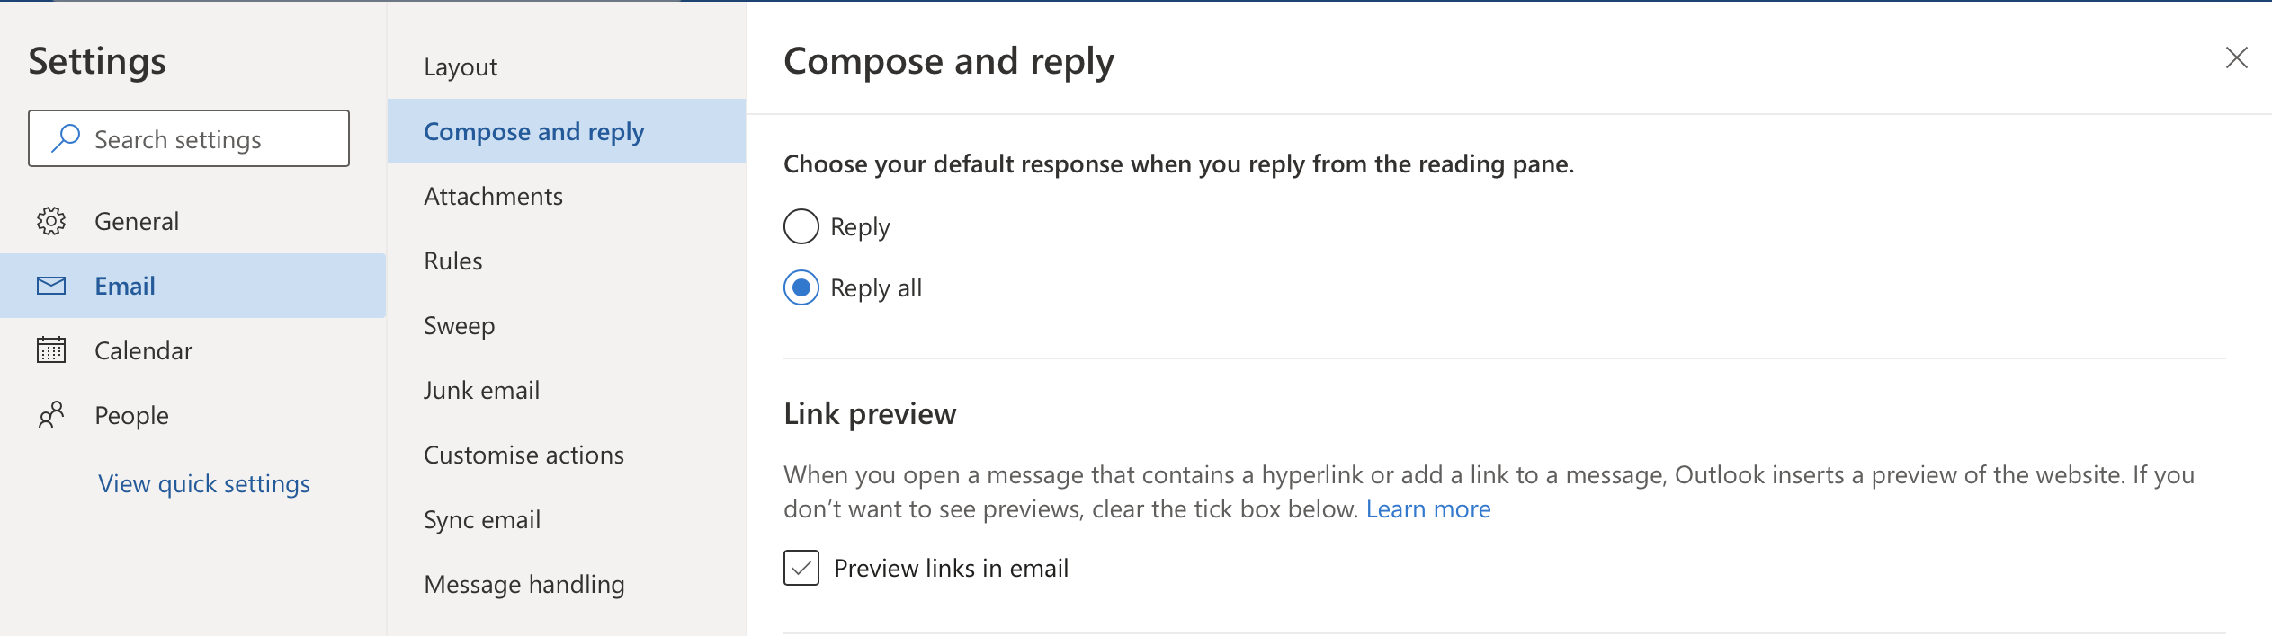Click the Email envelope icon
This screenshot has height=636, width=2272.
[x=51, y=286]
